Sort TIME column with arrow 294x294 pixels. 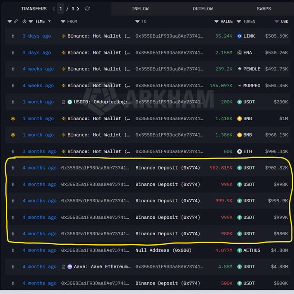49,21
